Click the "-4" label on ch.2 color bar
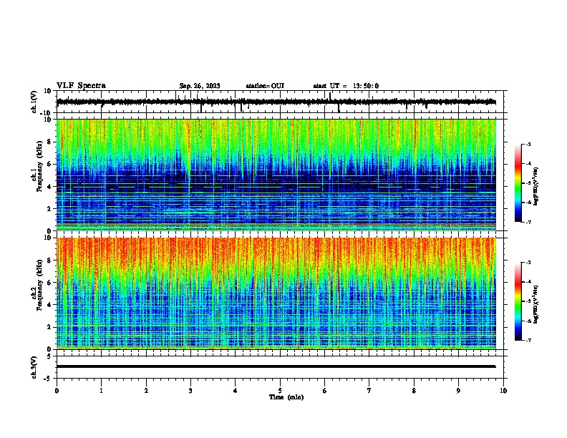The width and height of the screenshot is (567, 438). pos(528,282)
